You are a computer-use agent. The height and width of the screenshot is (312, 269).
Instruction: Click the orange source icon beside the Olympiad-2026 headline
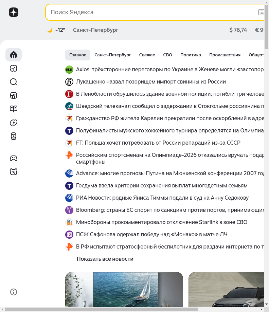click(x=69, y=155)
